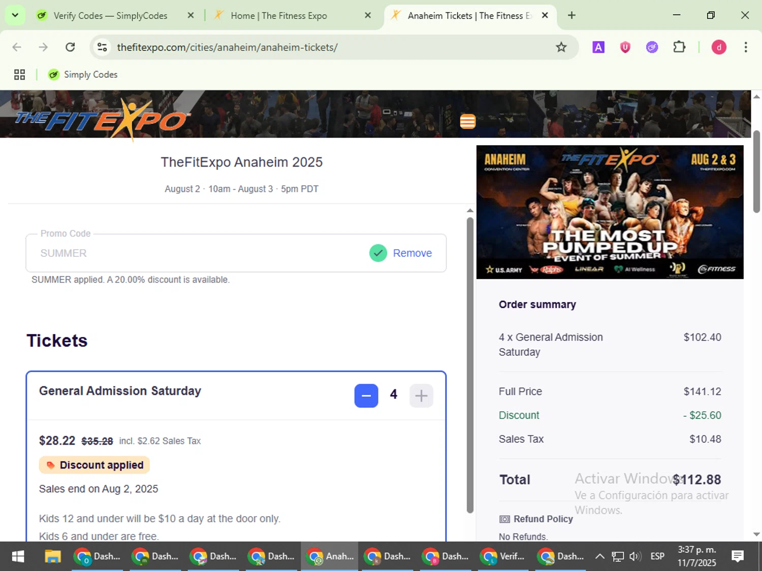Click the Discount applied badge

[x=94, y=465]
